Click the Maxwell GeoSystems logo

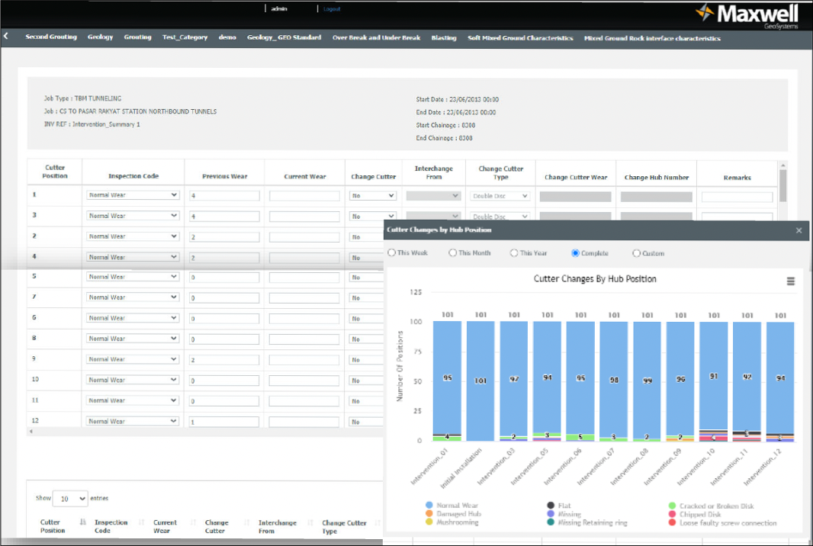[747, 15]
